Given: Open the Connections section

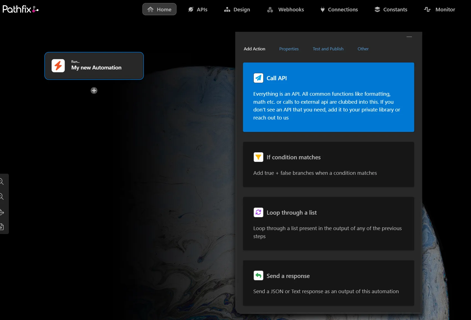Looking at the screenshot, I should pyautogui.click(x=339, y=9).
